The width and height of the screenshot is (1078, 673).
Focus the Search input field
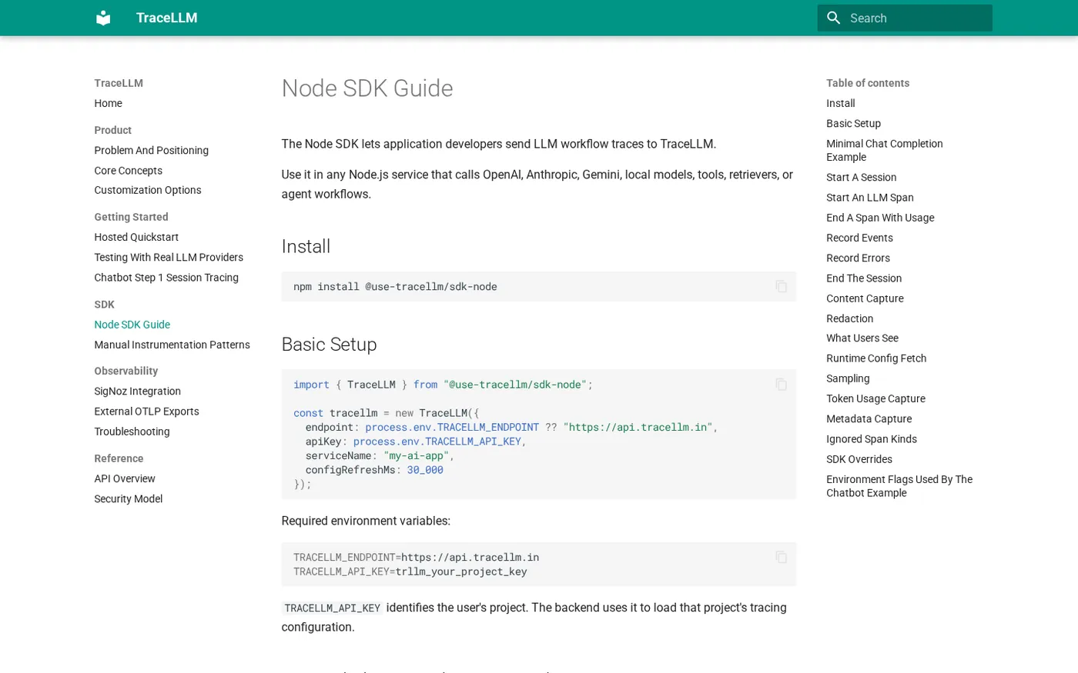coord(905,18)
